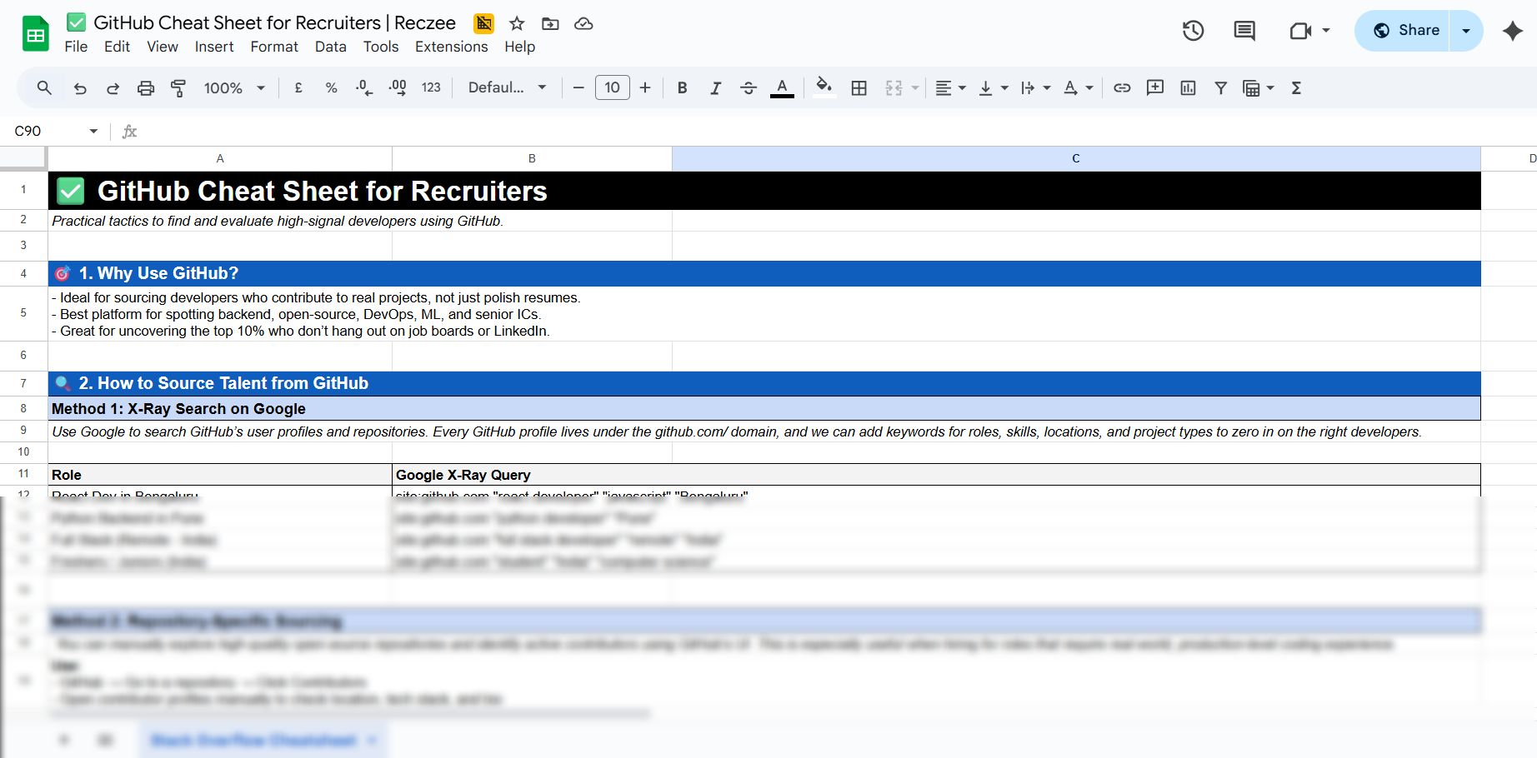The height and width of the screenshot is (758, 1537).
Task: Click the Move to folder icon
Action: point(550,23)
